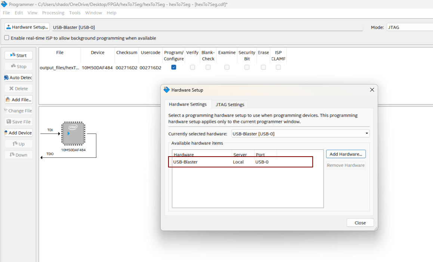The width and height of the screenshot is (433, 262).
Task: Tick the Verify checkbox for 10M50DAF484
Action: pos(192,67)
